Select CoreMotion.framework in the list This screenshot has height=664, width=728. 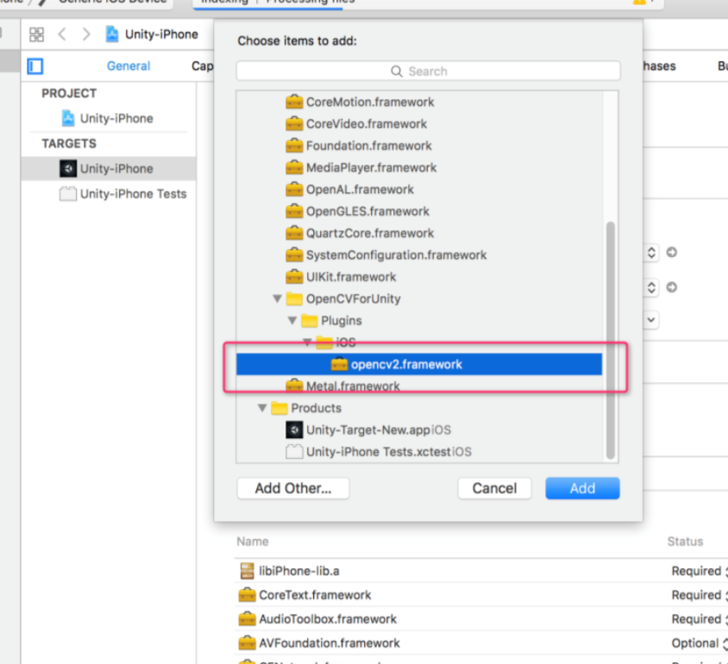369,102
